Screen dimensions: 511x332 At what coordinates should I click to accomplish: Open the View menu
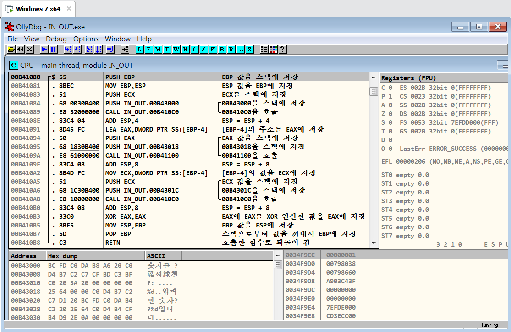pyautogui.click(x=32, y=39)
